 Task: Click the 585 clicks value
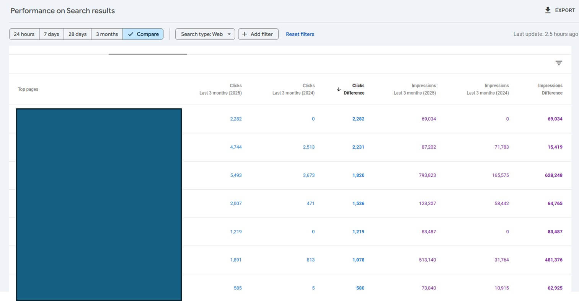pos(238,288)
